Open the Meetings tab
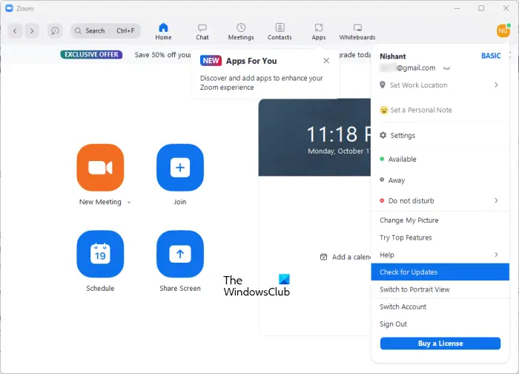This screenshot has height=374, width=519. pyautogui.click(x=241, y=32)
